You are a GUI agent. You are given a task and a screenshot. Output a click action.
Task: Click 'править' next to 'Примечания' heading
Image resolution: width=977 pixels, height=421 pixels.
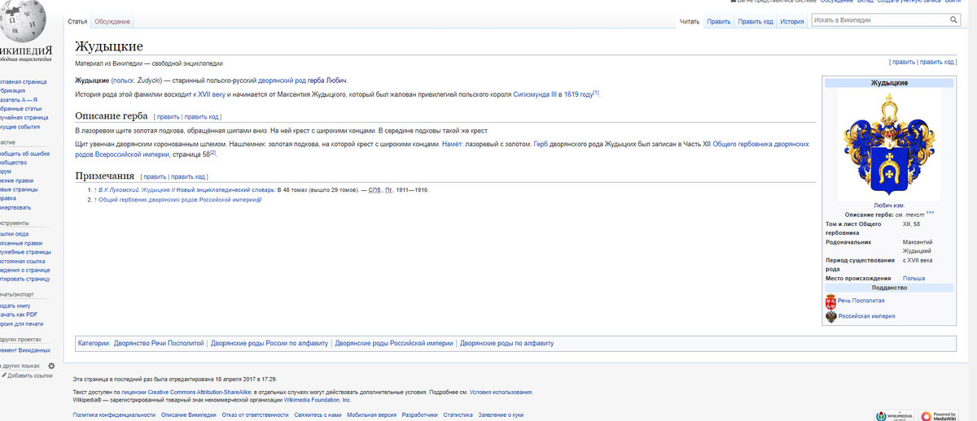pyautogui.click(x=155, y=176)
